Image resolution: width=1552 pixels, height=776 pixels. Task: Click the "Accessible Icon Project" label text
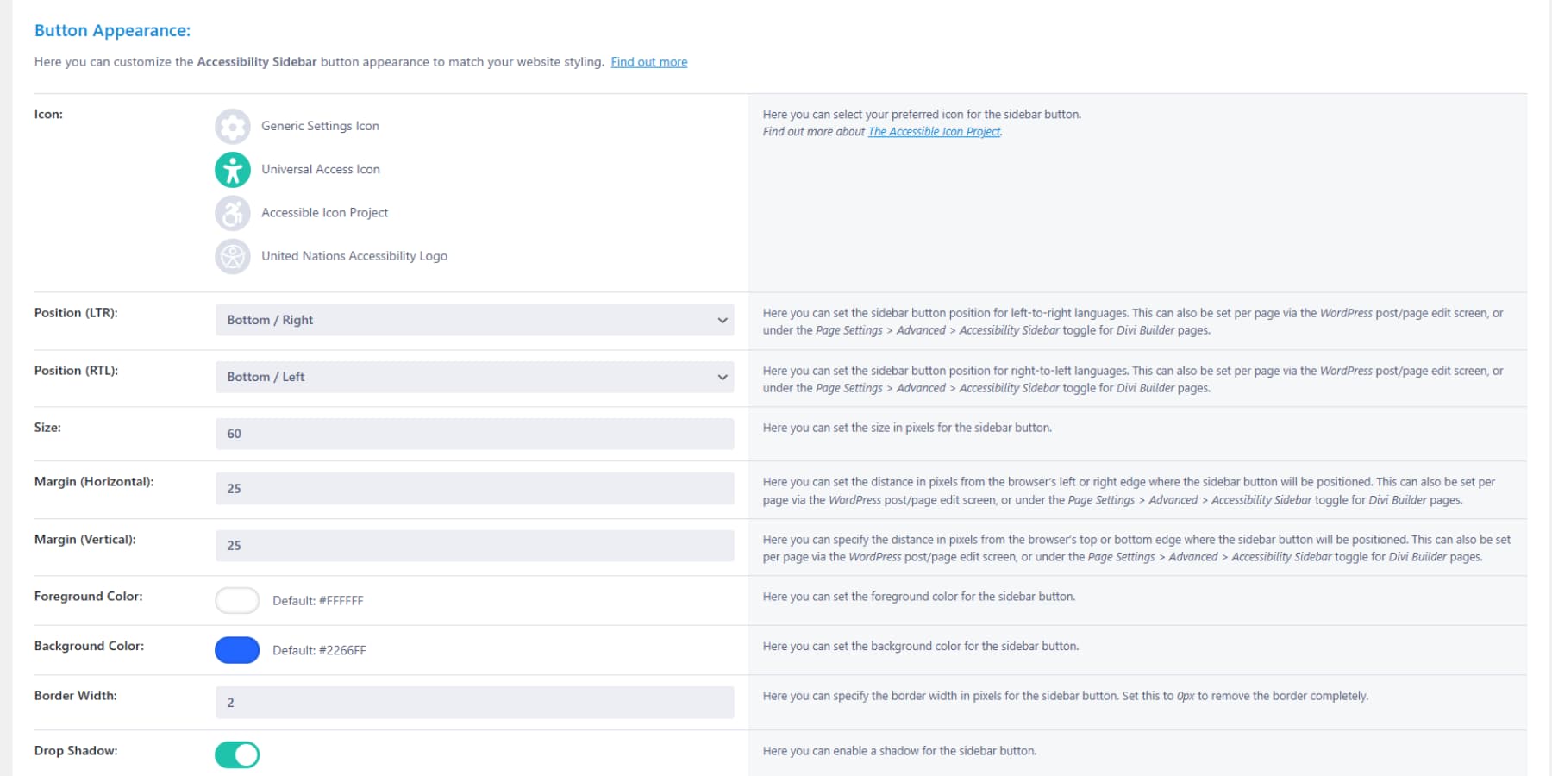(324, 212)
